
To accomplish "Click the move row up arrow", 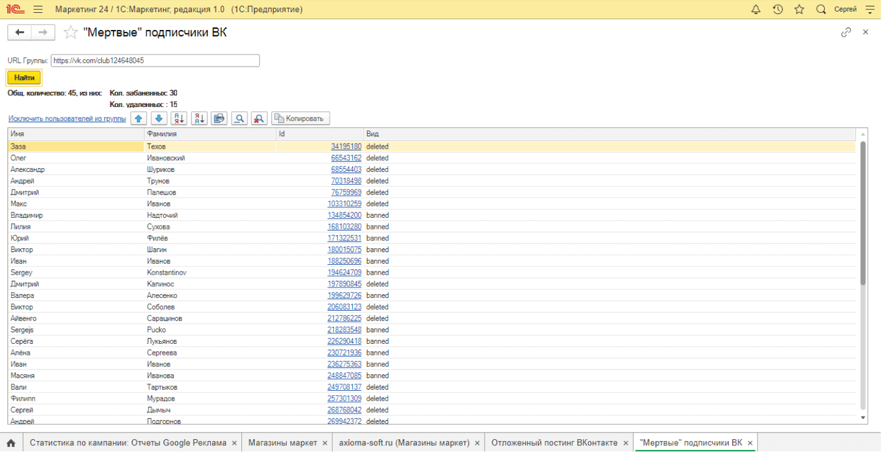I will tap(139, 119).
